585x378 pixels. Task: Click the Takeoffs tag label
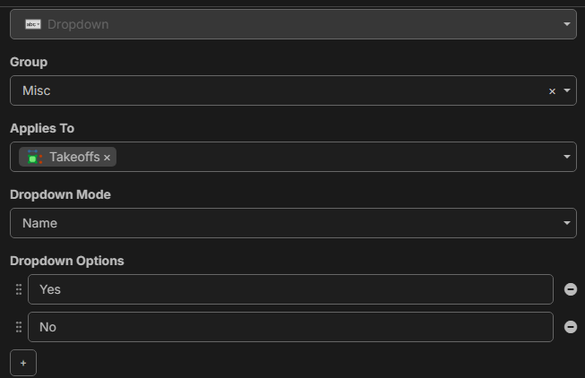[x=74, y=158]
